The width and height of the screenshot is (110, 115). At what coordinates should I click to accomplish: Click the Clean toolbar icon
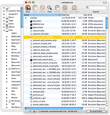tap(65, 8)
